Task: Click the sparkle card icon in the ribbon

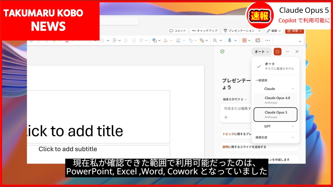Action: click(x=258, y=40)
